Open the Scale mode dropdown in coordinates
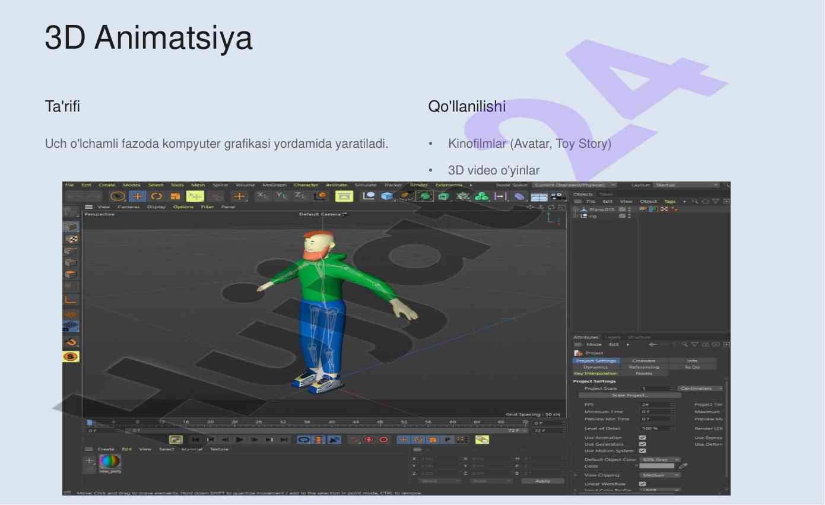825x505 pixels. (x=491, y=481)
